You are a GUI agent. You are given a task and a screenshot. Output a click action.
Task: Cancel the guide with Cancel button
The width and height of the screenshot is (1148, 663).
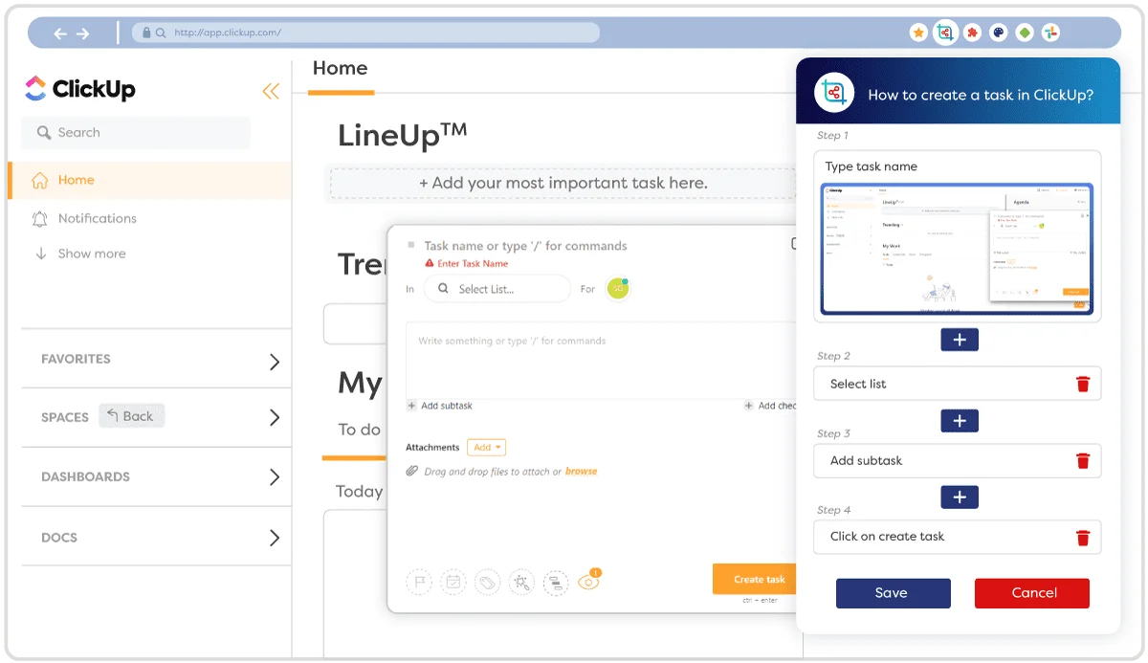click(x=1032, y=593)
